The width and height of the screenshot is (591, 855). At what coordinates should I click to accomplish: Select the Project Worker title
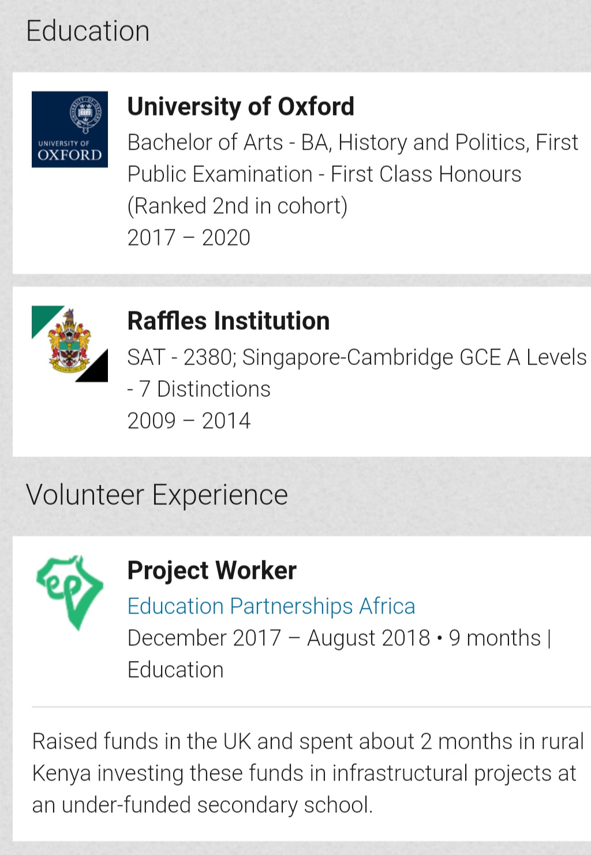click(212, 570)
